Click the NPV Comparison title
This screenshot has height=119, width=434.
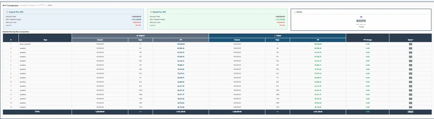point(10,6)
